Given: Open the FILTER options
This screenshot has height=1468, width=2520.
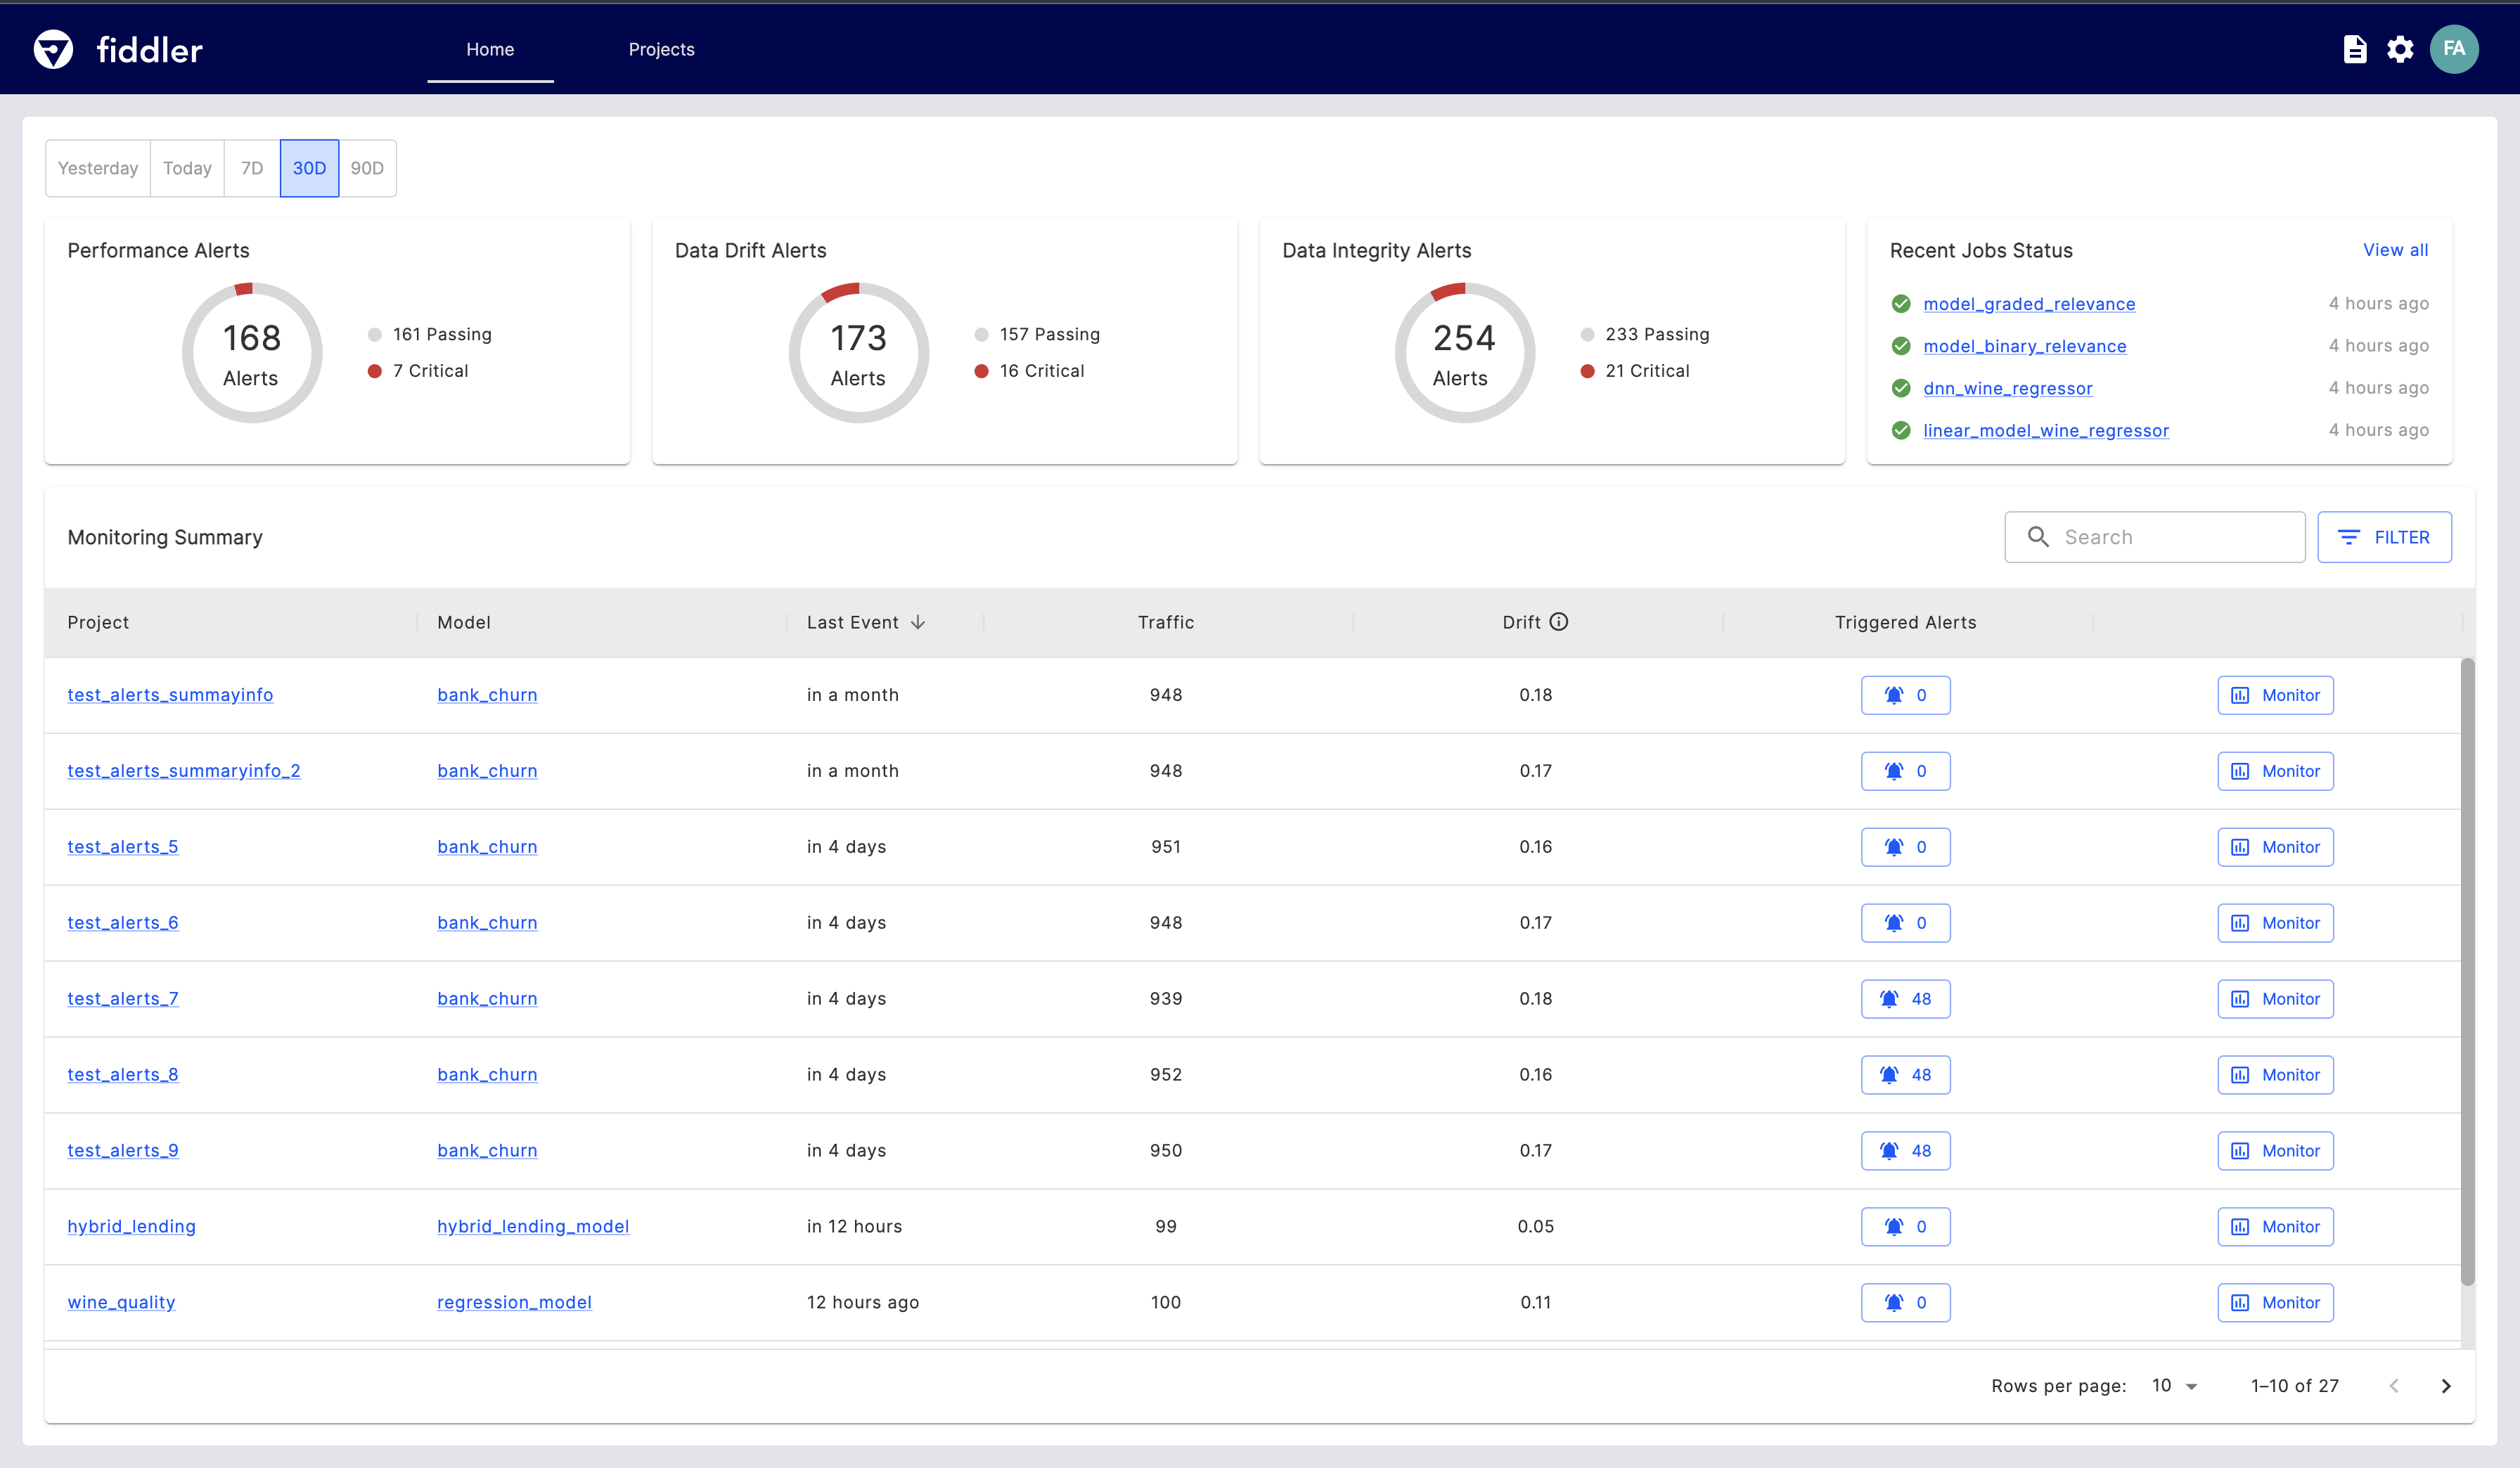Looking at the screenshot, I should 2384,537.
